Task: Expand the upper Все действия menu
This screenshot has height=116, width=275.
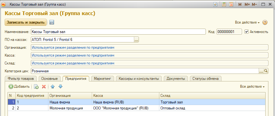Action: pyautogui.click(x=247, y=22)
